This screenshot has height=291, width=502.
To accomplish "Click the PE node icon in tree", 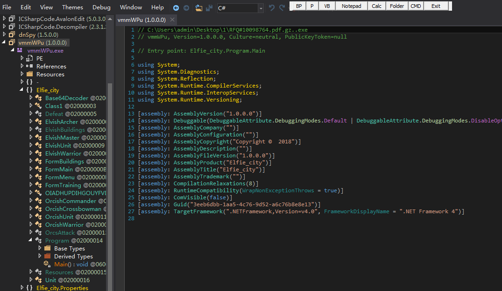I will (29, 59).
